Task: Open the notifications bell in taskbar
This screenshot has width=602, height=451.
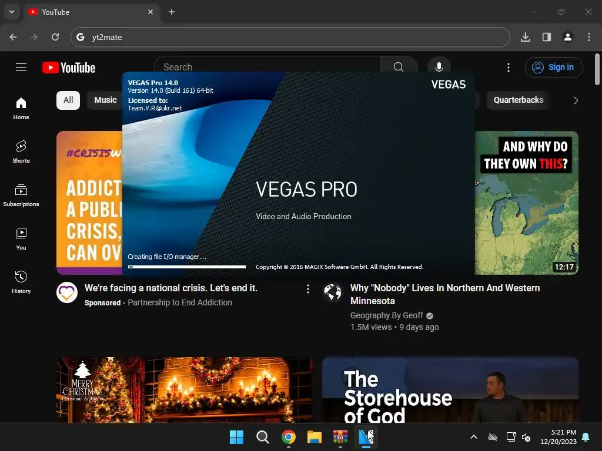Action: (x=586, y=437)
